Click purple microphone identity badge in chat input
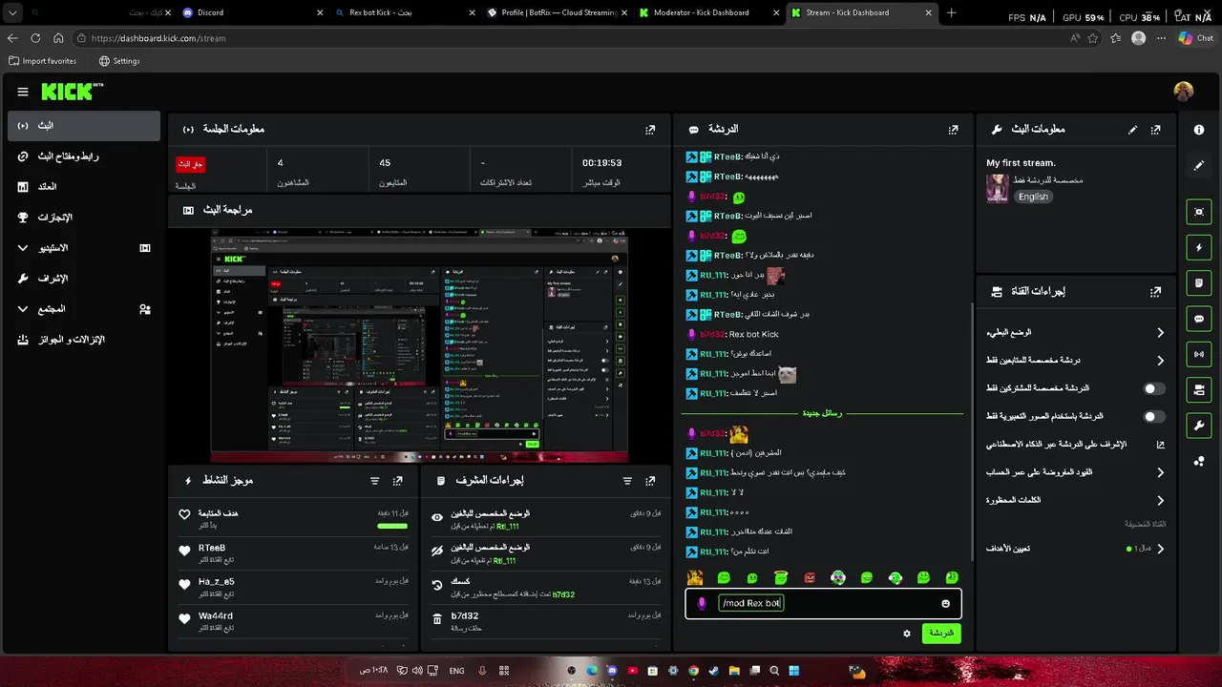 pyautogui.click(x=703, y=603)
